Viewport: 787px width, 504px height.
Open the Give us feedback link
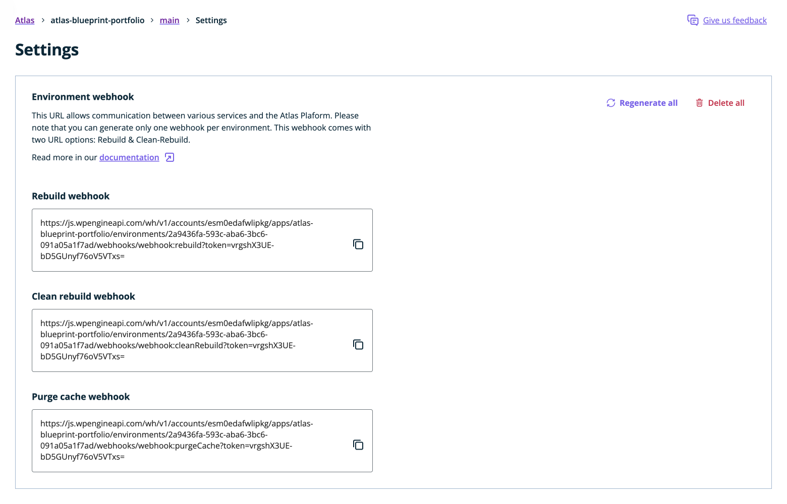pos(735,20)
